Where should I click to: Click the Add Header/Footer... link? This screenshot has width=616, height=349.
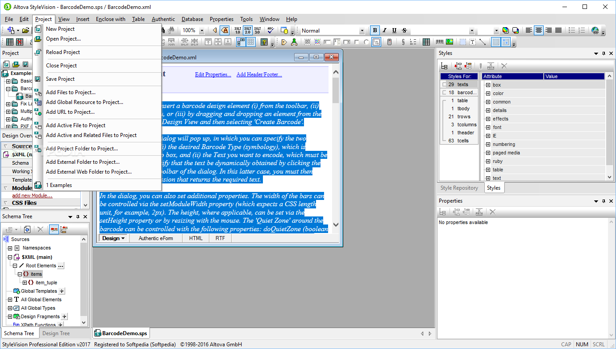259,75
